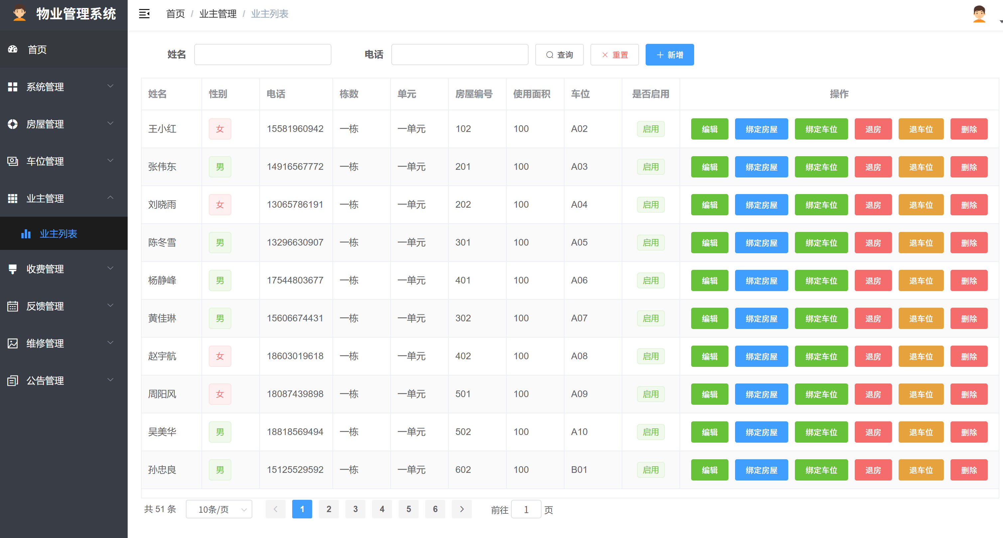This screenshot has width=1003, height=538.
Task: Click the sidebar collapse hamburger icon
Action: tap(144, 14)
